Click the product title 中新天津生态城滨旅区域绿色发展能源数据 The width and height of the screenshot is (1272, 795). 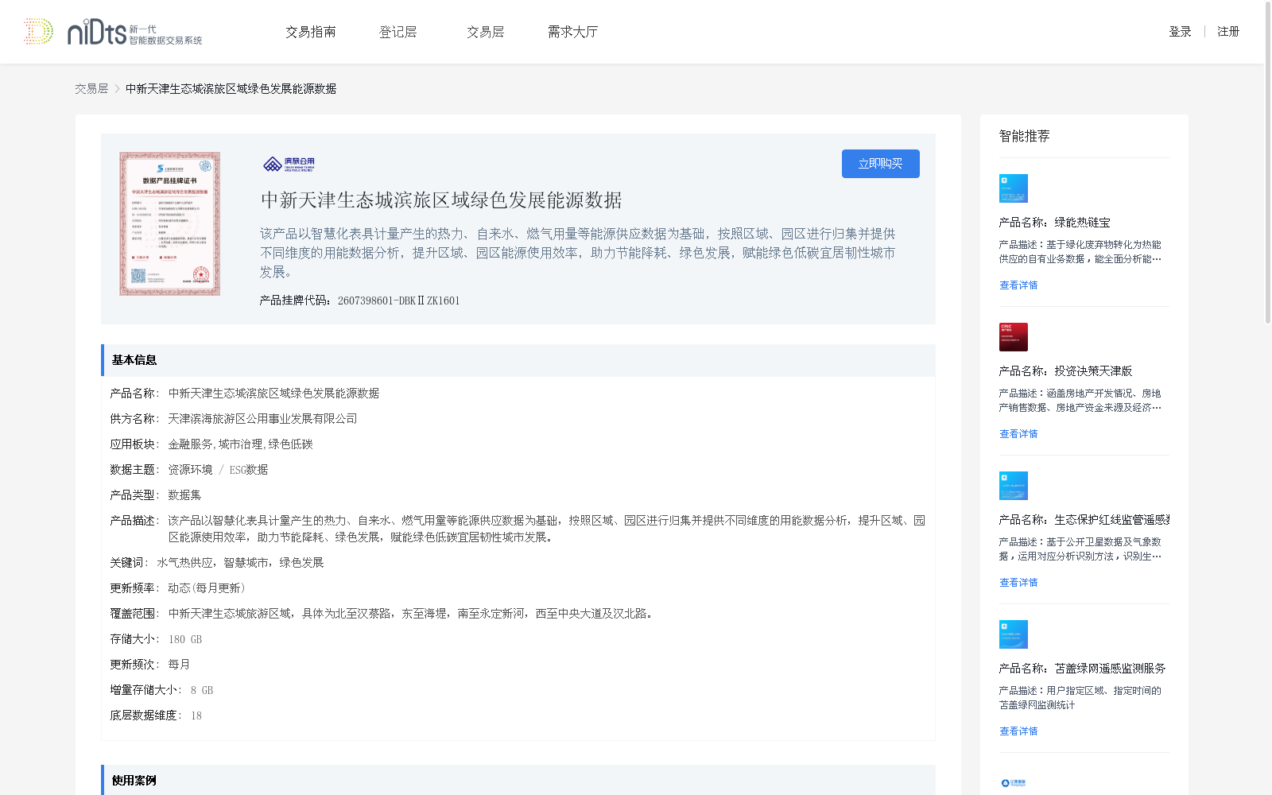(441, 200)
